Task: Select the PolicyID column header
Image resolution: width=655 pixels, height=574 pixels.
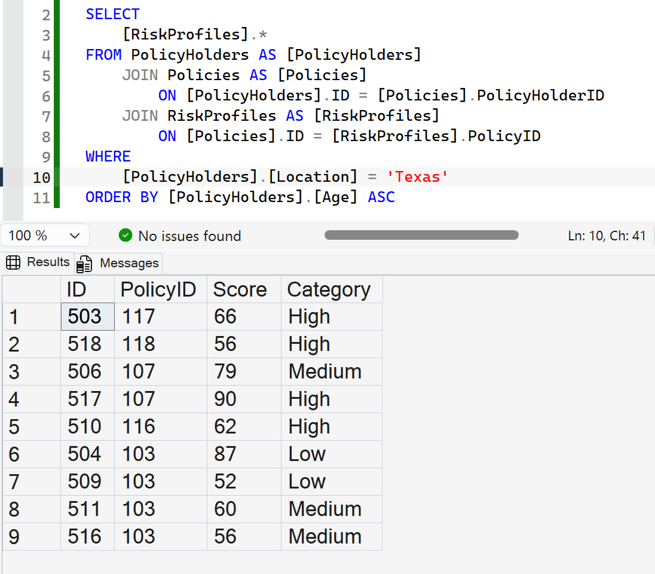Action: point(160,289)
